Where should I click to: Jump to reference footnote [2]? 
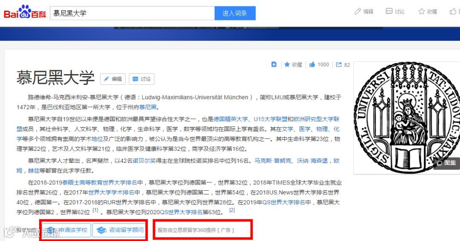232,210
